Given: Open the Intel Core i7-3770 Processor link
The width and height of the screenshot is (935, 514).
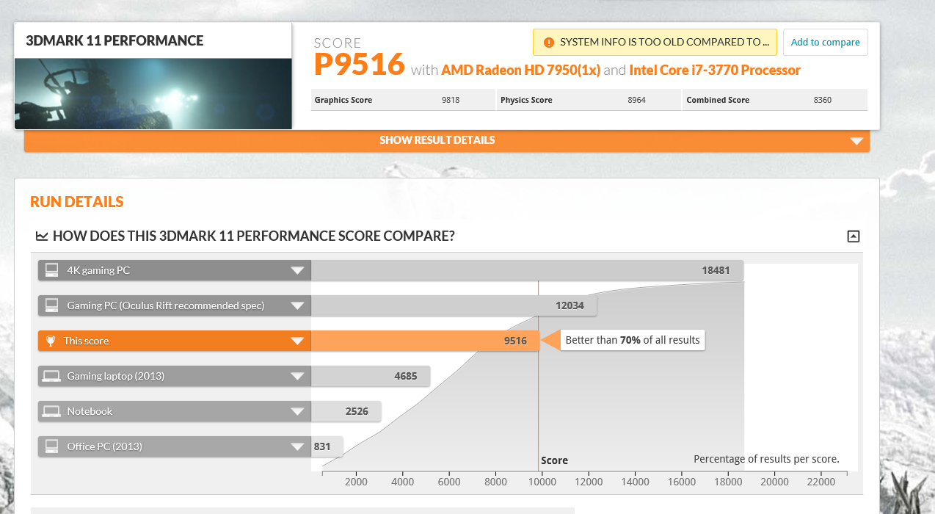Looking at the screenshot, I should click(x=715, y=70).
